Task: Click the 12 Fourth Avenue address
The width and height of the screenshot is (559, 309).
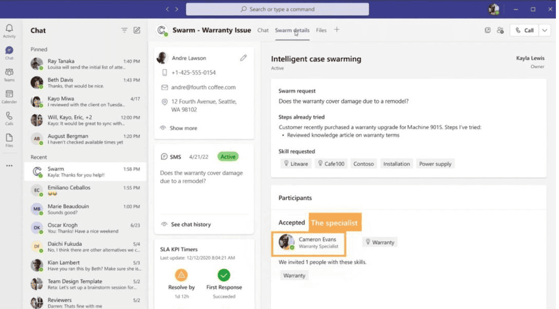Action: click(204, 106)
